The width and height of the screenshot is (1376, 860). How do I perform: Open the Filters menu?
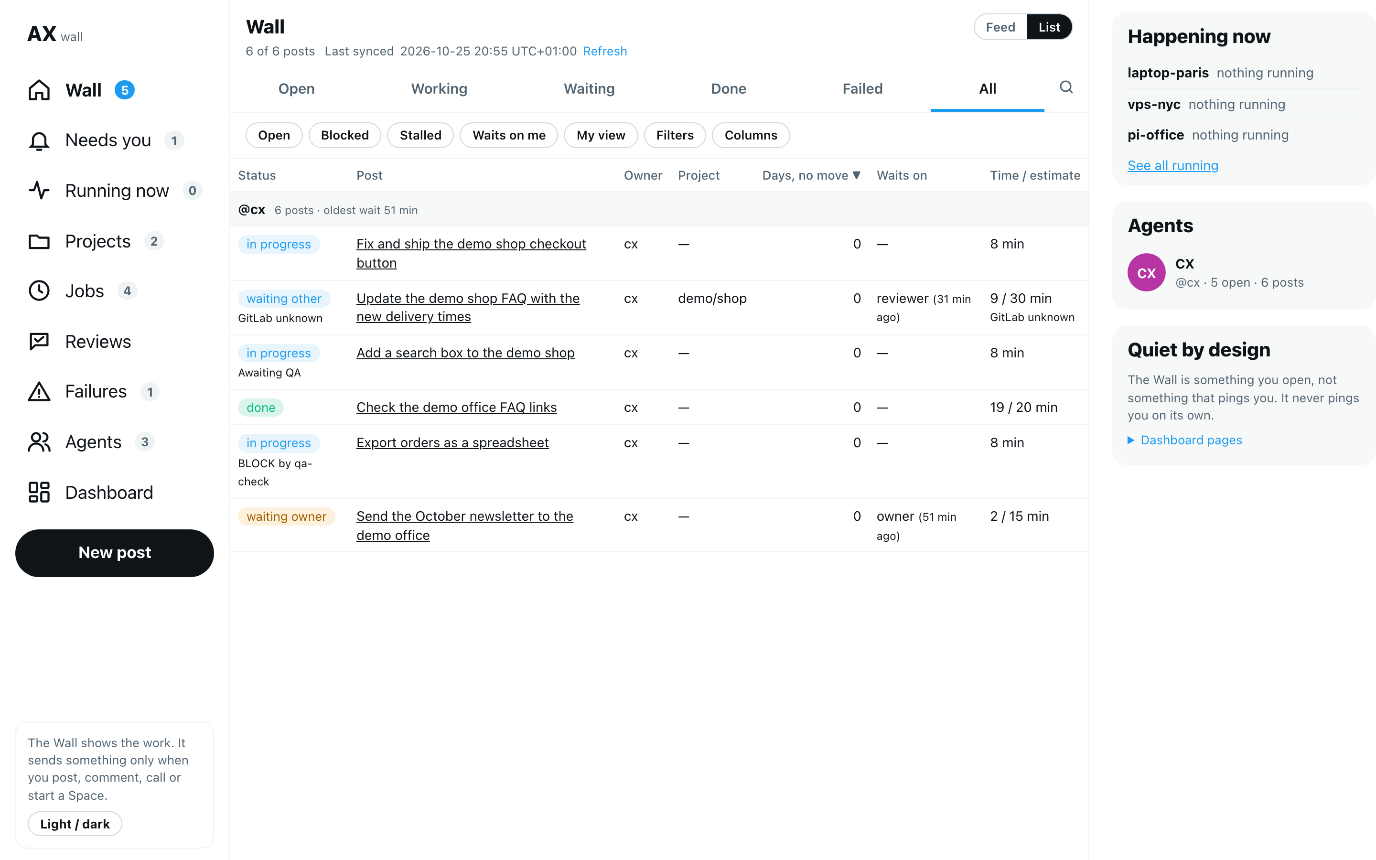pyautogui.click(x=675, y=135)
